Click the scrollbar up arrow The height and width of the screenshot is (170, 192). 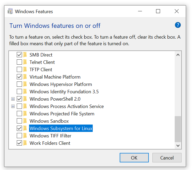(178, 55)
